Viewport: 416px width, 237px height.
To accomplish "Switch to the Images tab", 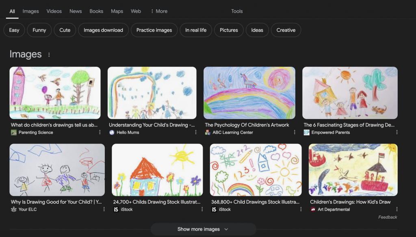I will point(30,11).
